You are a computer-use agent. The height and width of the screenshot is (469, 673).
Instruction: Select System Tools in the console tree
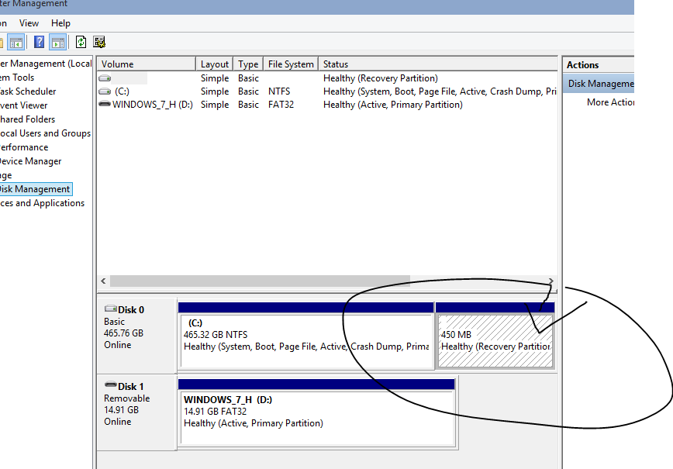[x=17, y=78]
